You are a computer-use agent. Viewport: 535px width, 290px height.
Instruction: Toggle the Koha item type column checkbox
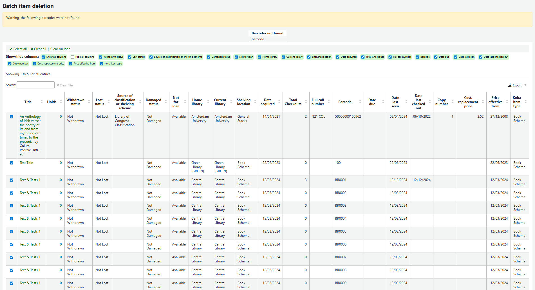coord(102,64)
